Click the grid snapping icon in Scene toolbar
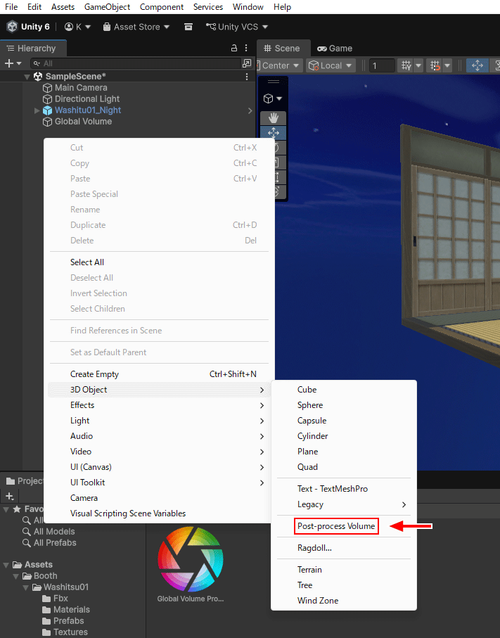The width and height of the screenshot is (500, 638). point(406,65)
